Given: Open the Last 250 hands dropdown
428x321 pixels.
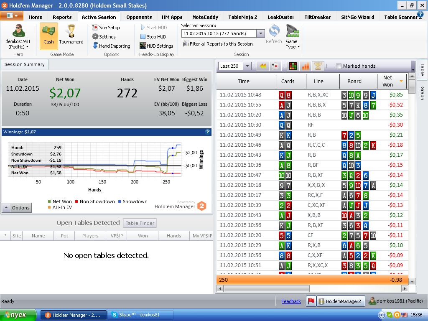Looking at the screenshot, I should [247, 66].
